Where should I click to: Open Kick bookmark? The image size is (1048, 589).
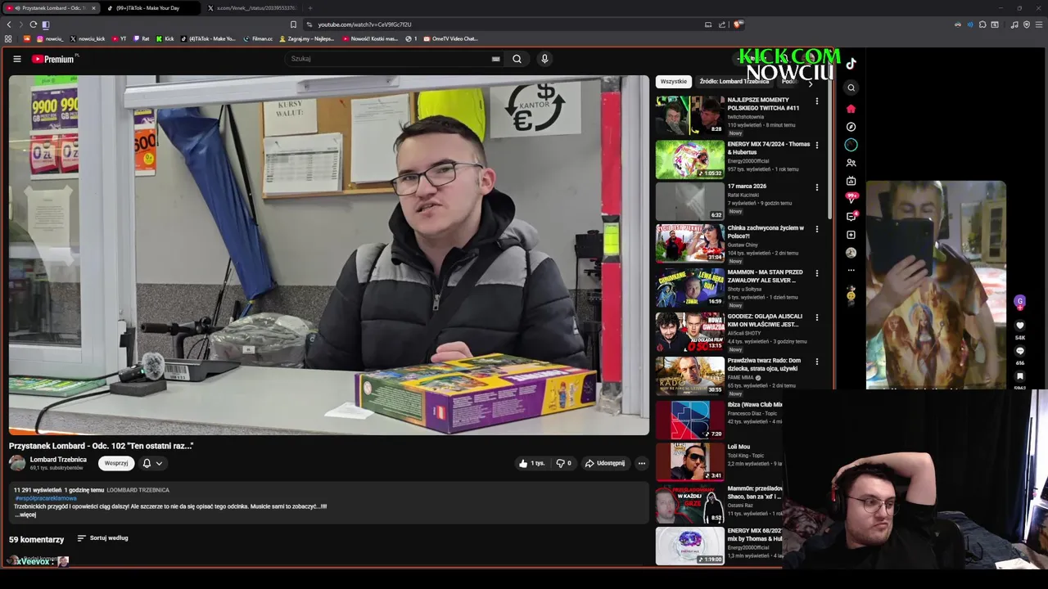pyautogui.click(x=165, y=38)
